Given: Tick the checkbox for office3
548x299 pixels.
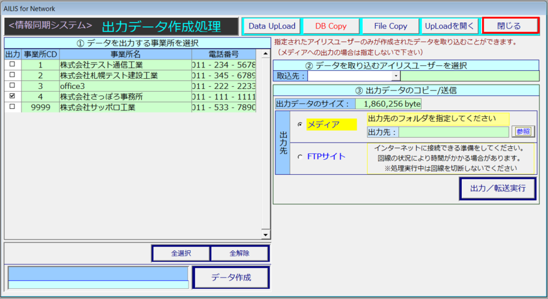Looking at the screenshot, I should click(x=12, y=86).
